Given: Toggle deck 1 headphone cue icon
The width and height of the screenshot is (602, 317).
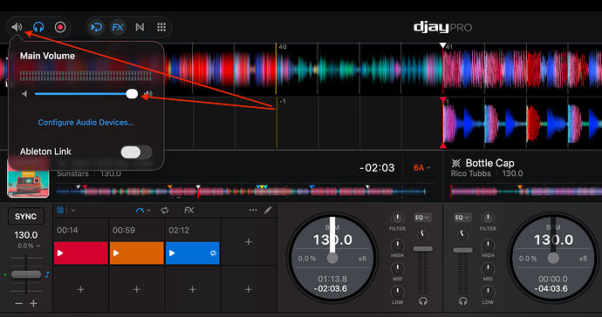Looking at the screenshot, I should 422,301.
